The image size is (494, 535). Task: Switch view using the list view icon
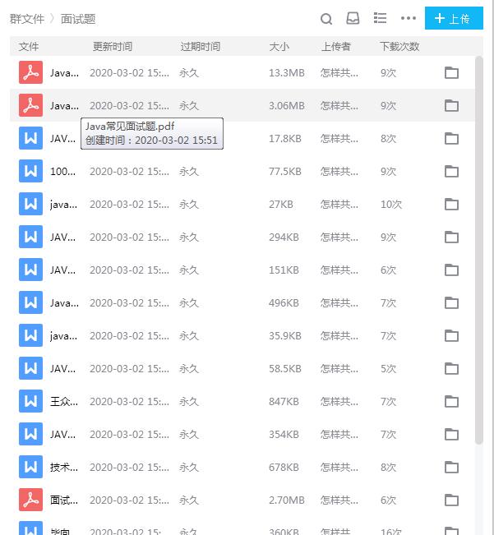coord(380,18)
